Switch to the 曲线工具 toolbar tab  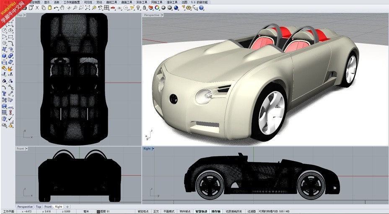pos(112,2)
